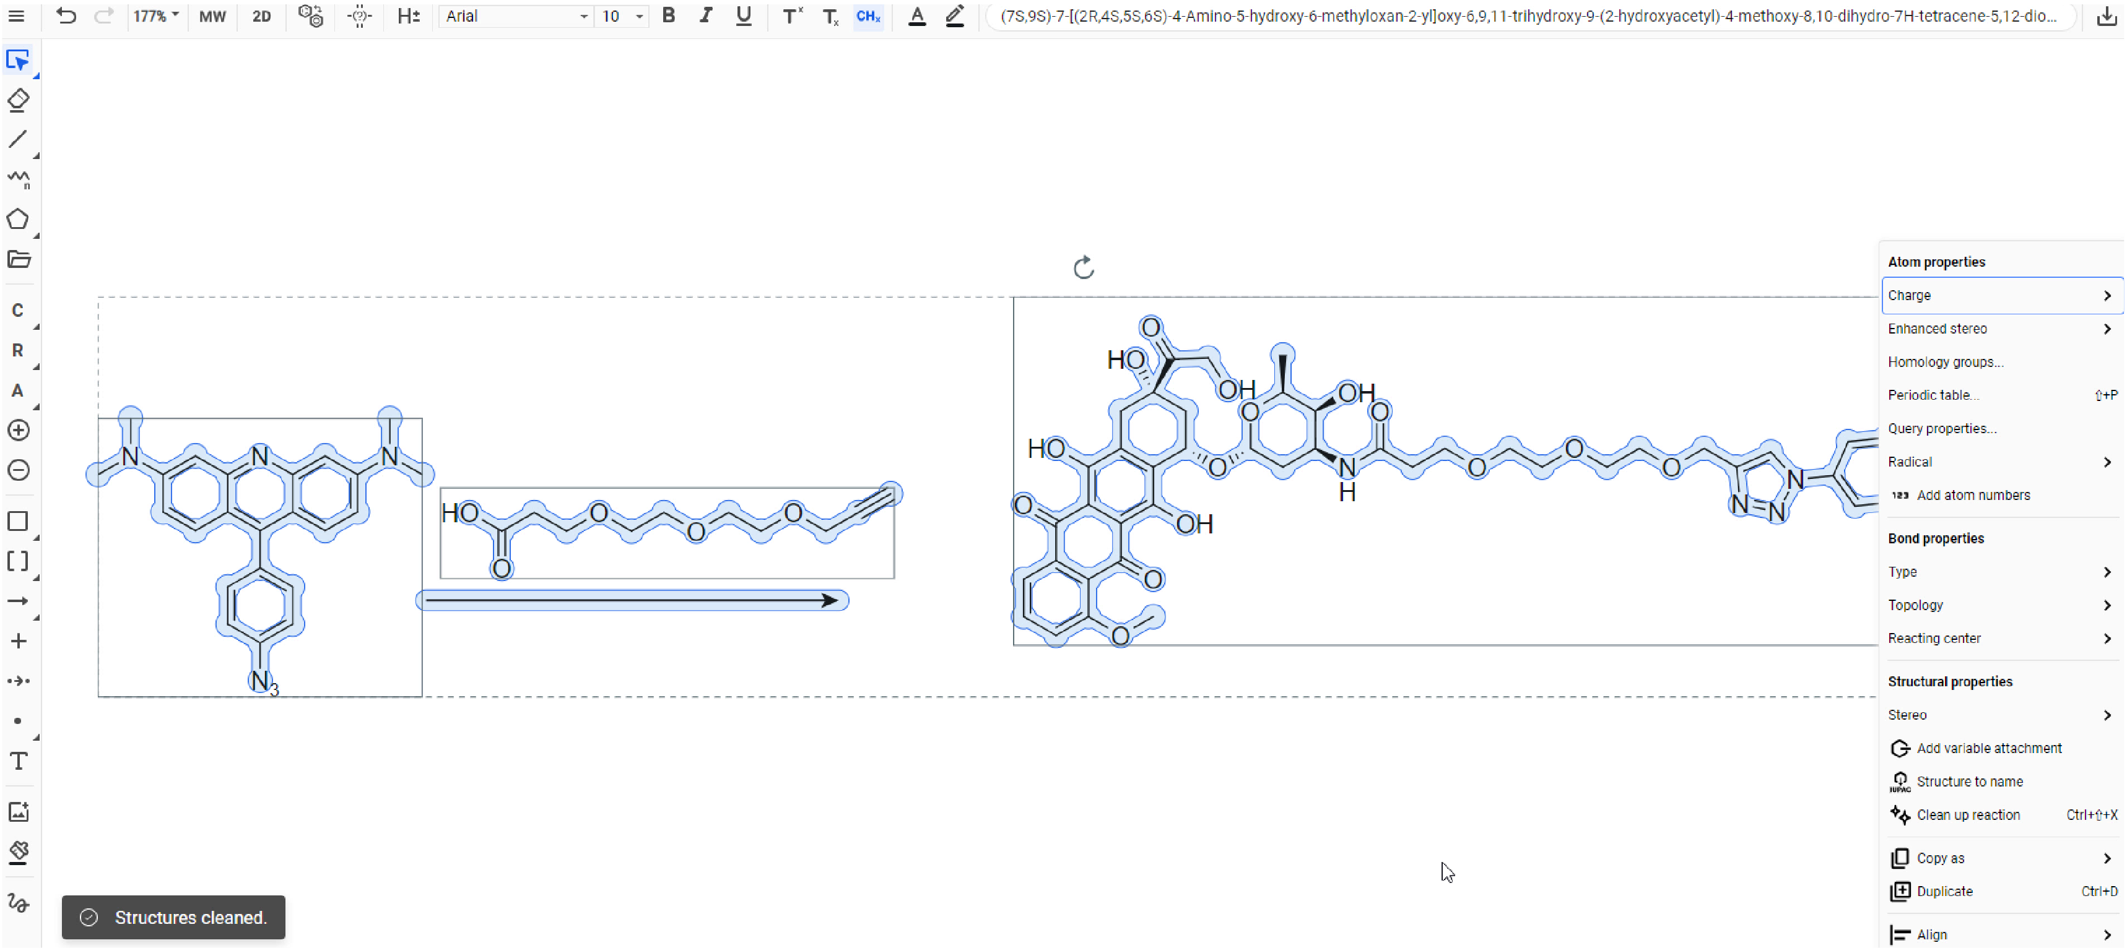Click the reaction arrow tool
2127x948 pixels.
point(18,601)
